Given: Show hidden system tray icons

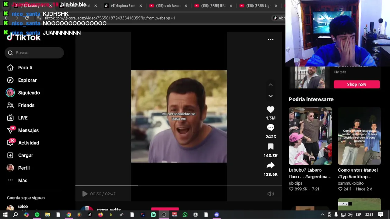Looking at the screenshot, I should point(322,215).
